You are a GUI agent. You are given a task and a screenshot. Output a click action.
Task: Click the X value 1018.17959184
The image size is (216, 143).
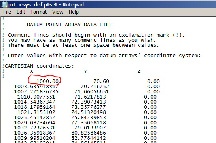34,107
